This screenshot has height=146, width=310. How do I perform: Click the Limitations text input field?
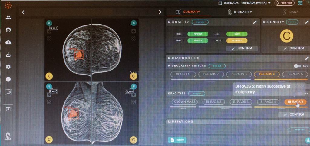pyautogui.click(x=227, y=131)
